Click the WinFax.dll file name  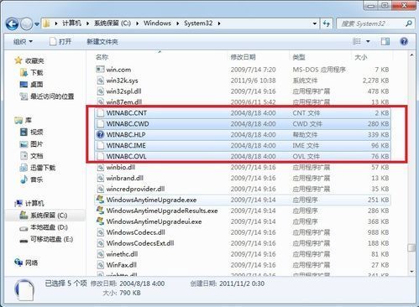coord(121,265)
